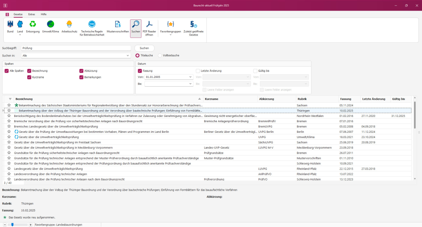Click the zoom in plus button
Screen dimensions: 422x227
pyautogui.click(x=30, y=225)
